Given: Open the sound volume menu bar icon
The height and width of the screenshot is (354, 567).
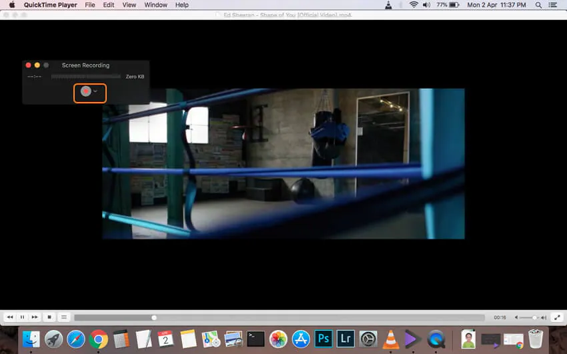Looking at the screenshot, I should click(427, 5).
